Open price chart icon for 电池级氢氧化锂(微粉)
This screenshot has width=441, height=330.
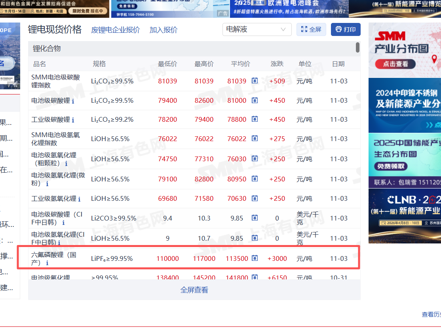(x=255, y=179)
